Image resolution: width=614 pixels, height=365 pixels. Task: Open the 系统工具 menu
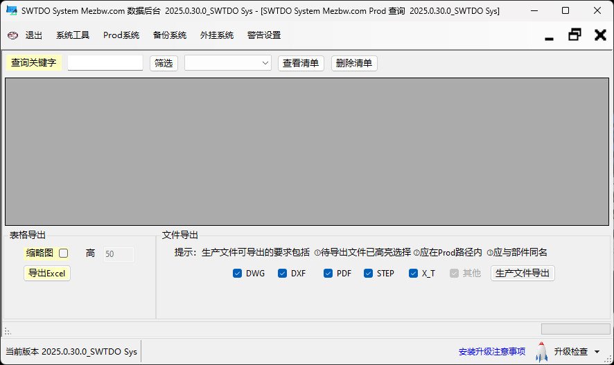[x=73, y=35]
